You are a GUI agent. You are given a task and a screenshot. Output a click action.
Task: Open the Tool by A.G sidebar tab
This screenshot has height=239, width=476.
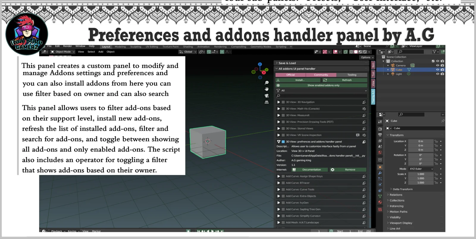373,96
